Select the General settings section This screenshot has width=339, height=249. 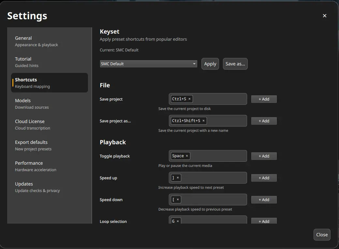[37, 41]
